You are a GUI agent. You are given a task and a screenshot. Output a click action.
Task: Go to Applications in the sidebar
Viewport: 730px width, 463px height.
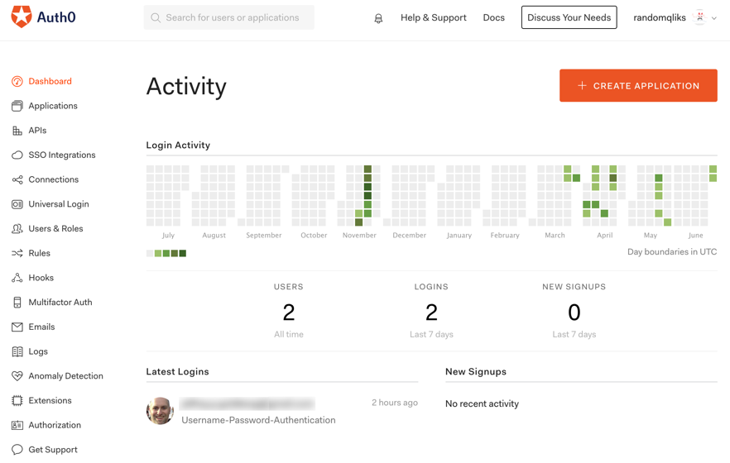pos(53,106)
